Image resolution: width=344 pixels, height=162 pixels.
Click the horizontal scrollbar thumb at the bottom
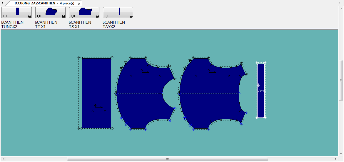(x=167, y=159)
